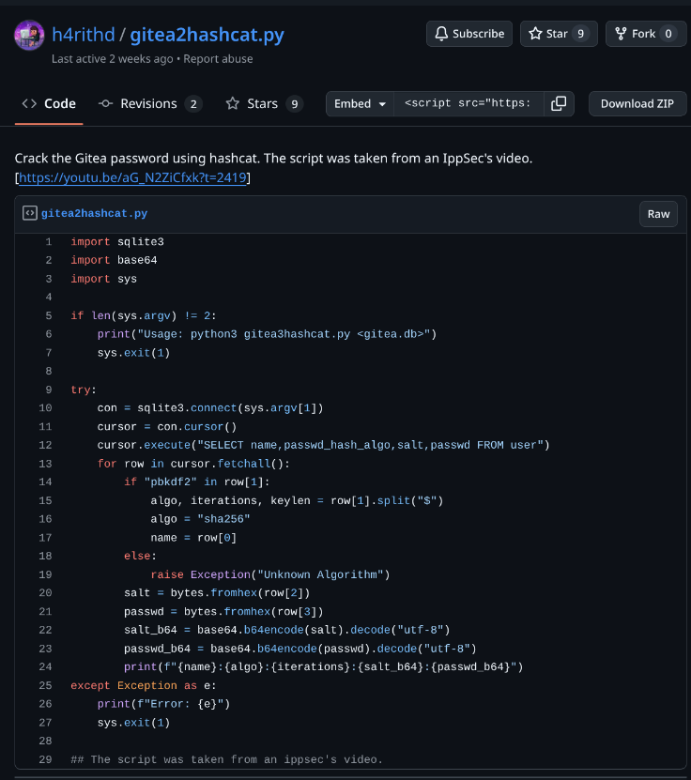Click the 'algo = "sha256"' line
Image resolution: width=691 pixels, height=780 pixels.
[x=201, y=519]
